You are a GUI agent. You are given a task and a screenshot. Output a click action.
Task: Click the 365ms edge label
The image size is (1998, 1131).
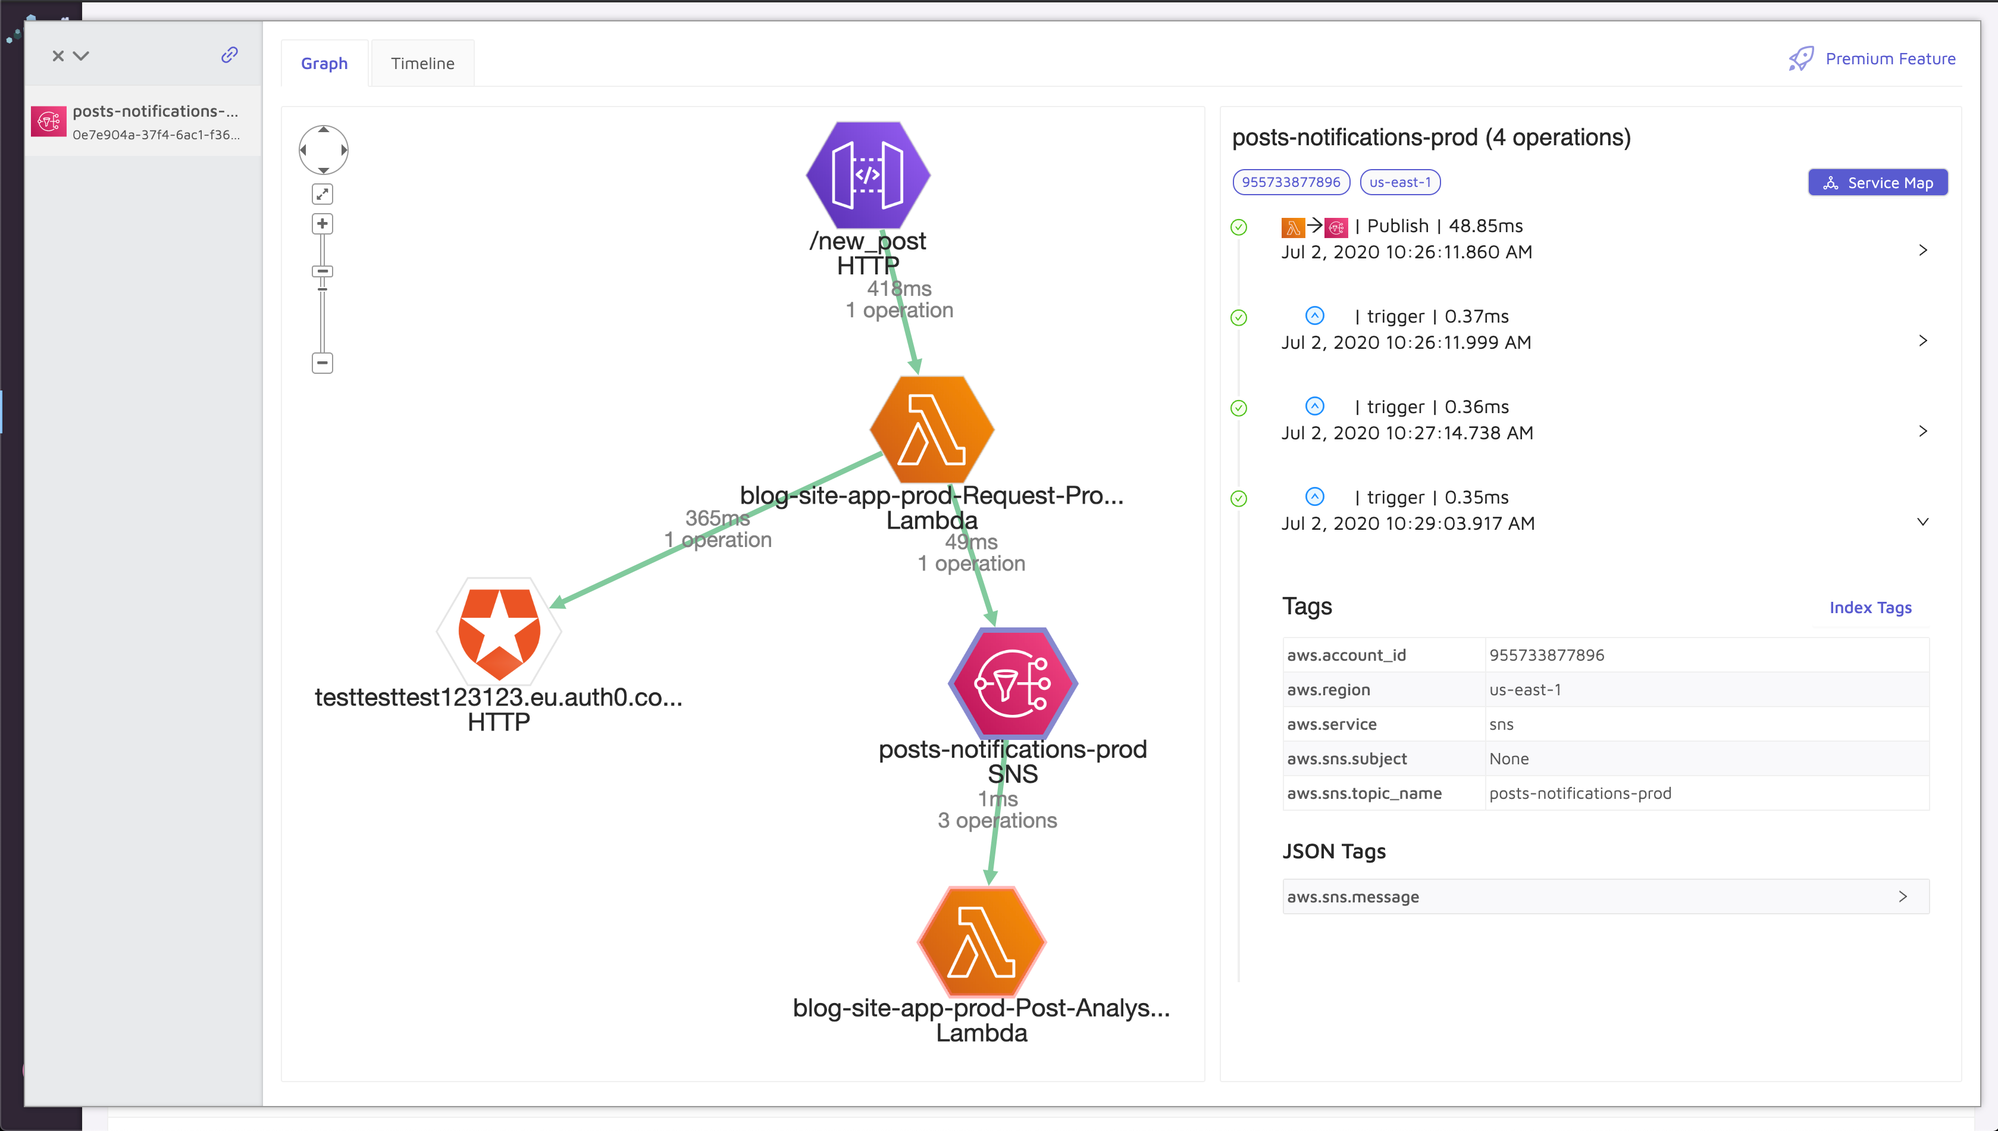[717, 529]
